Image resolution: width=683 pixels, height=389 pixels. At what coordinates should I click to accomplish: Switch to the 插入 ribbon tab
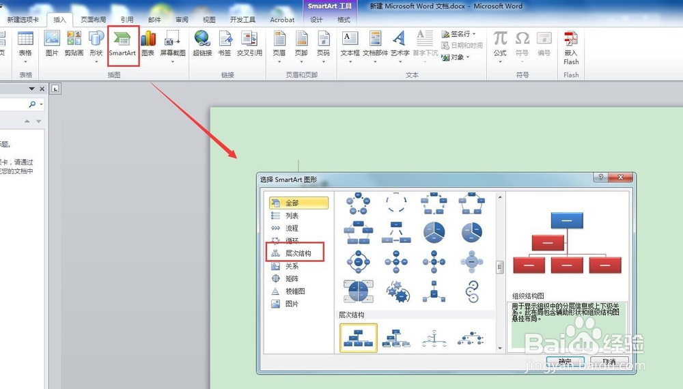[59, 20]
